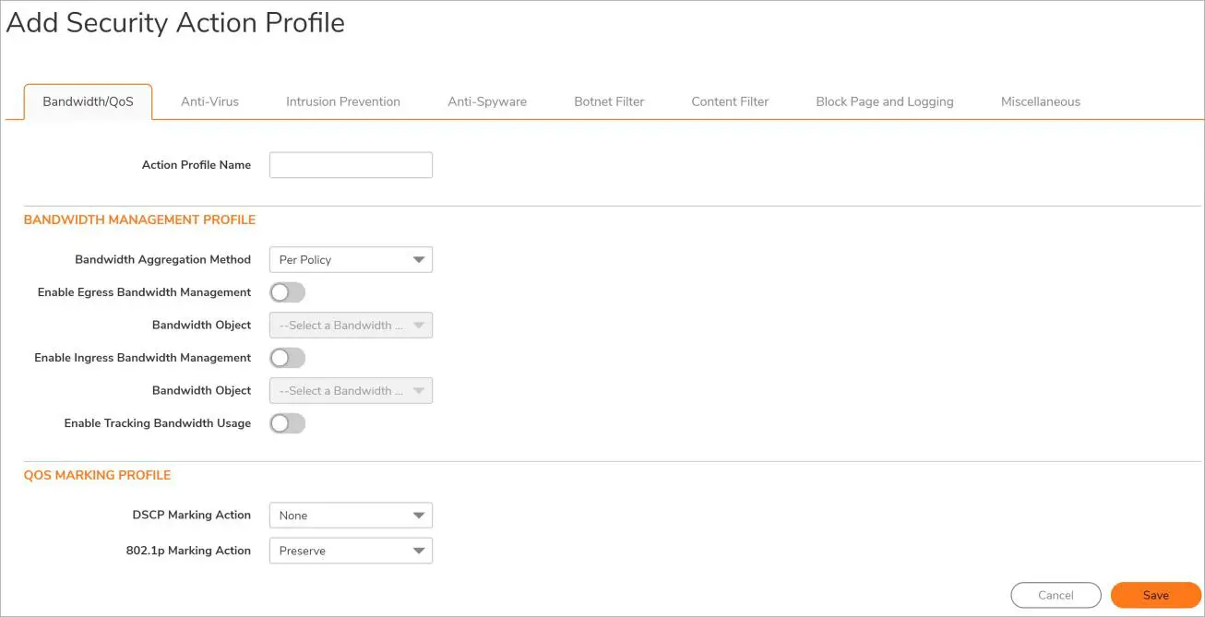1205x617 pixels.
Task: Go to the Botnet Filter tab
Action: pyautogui.click(x=609, y=101)
